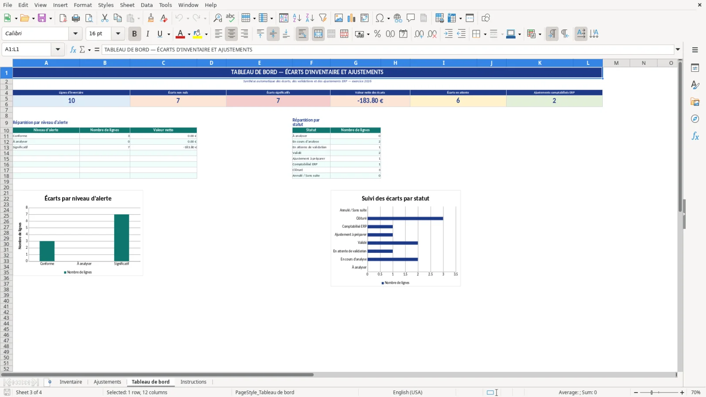Toggle Wrap Text button

(x=302, y=34)
